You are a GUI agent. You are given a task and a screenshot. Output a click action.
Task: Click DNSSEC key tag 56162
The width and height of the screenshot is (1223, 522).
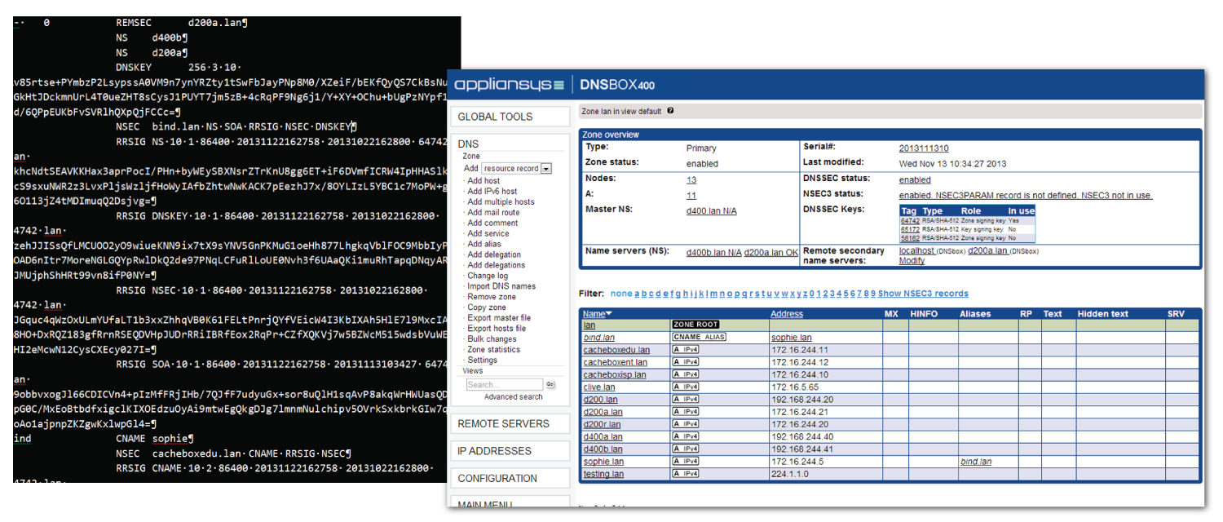[x=910, y=239]
